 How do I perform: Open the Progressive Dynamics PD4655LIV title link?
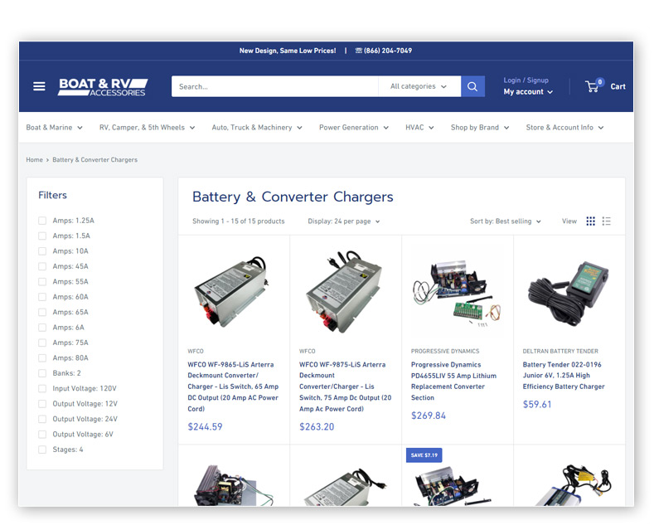click(453, 381)
